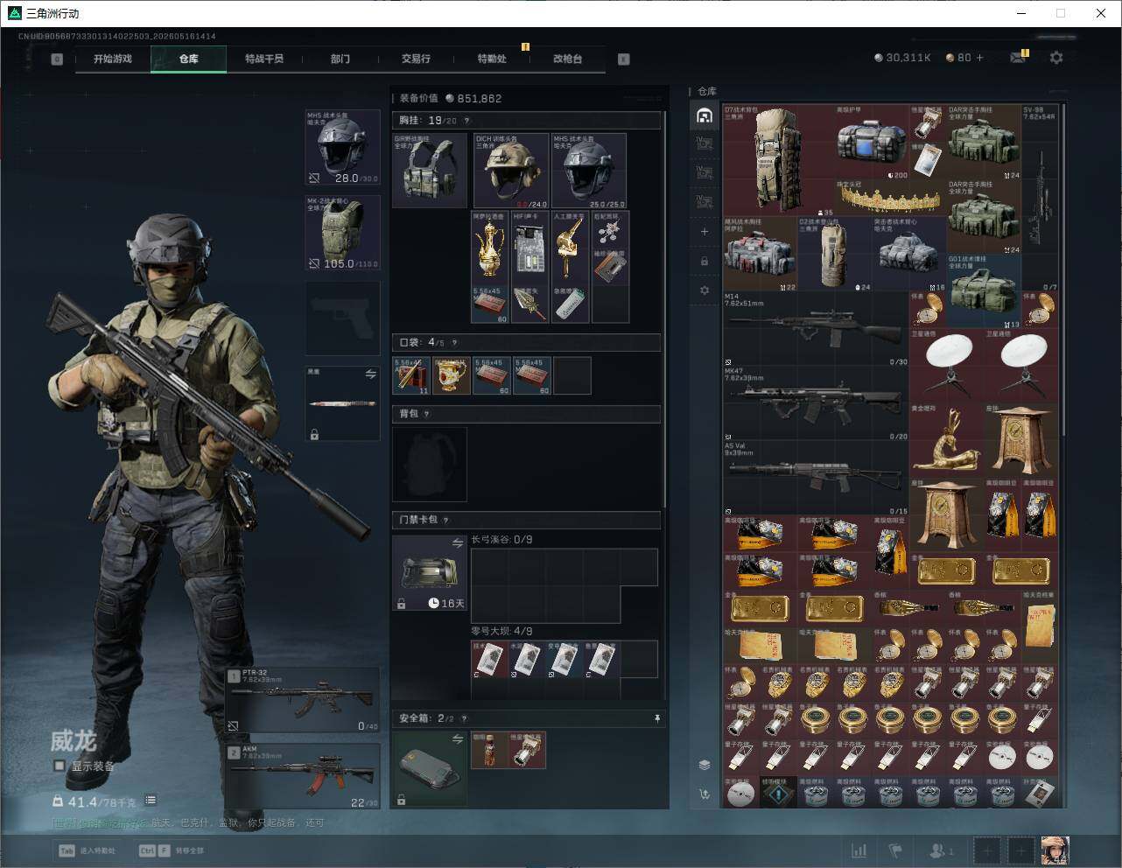Open the weight details list icon
This screenshot has width=1122, height=868.
[151, 800]
